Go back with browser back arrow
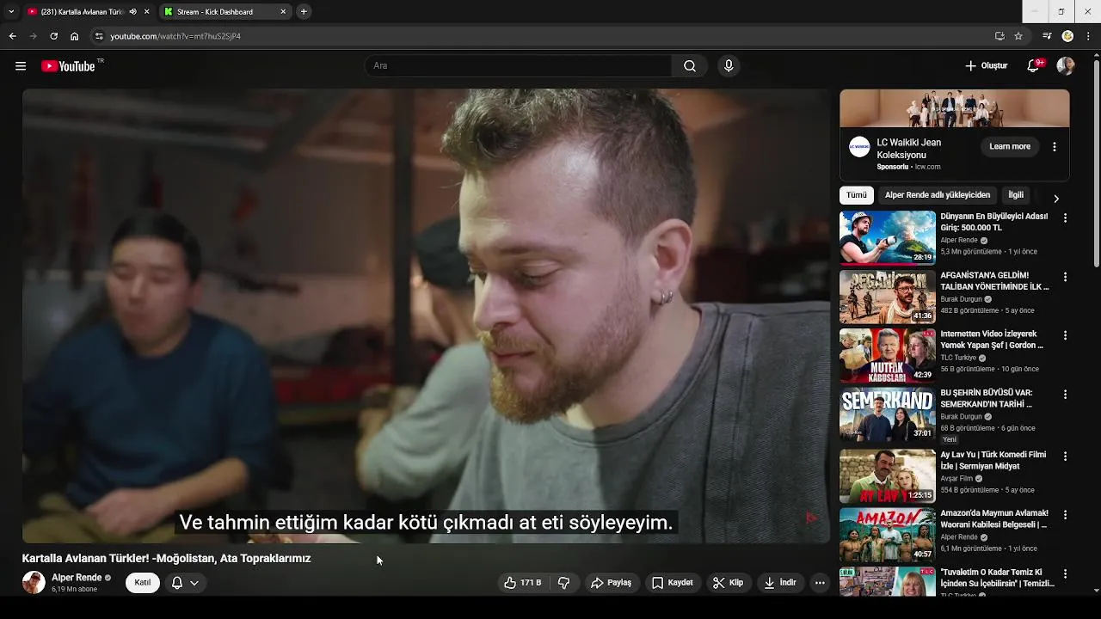This screenshot has width=1101, height=619. point(12,36)
